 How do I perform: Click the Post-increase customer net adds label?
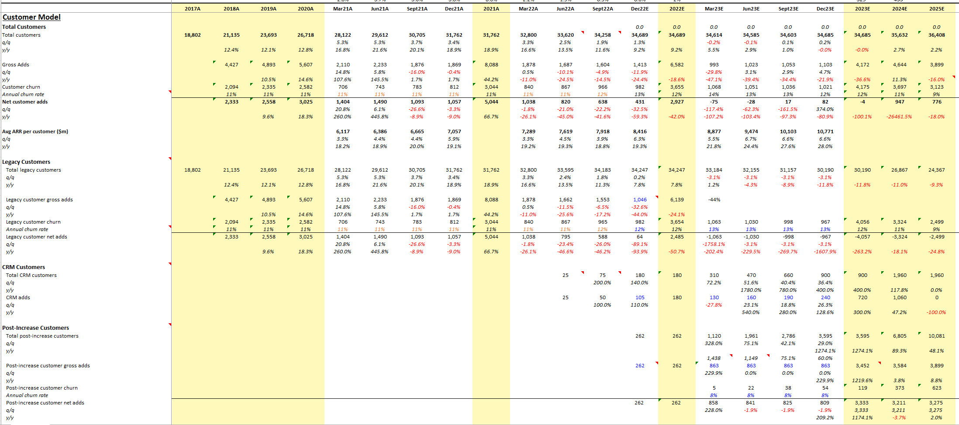[45, 403]
